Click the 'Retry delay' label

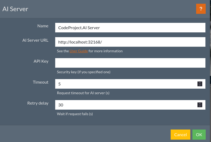38,103
